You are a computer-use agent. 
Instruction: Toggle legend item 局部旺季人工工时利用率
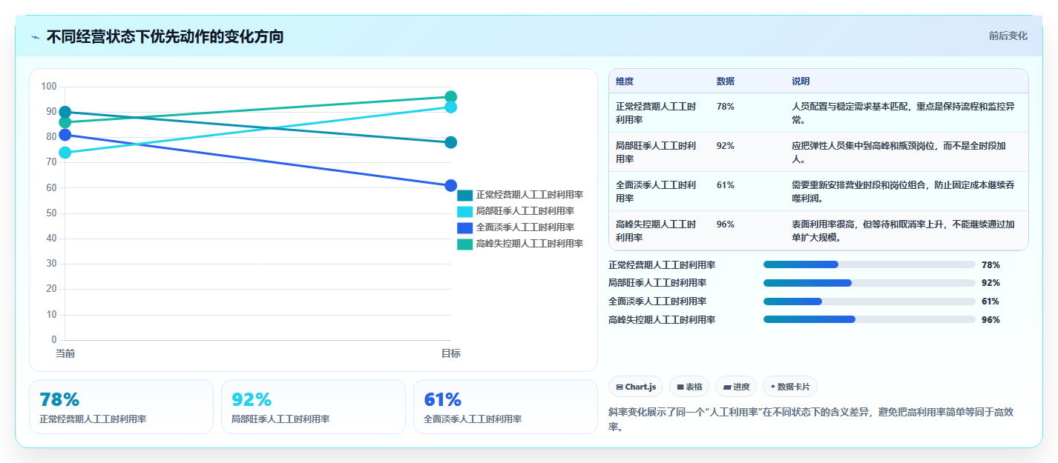coord(516,211)
